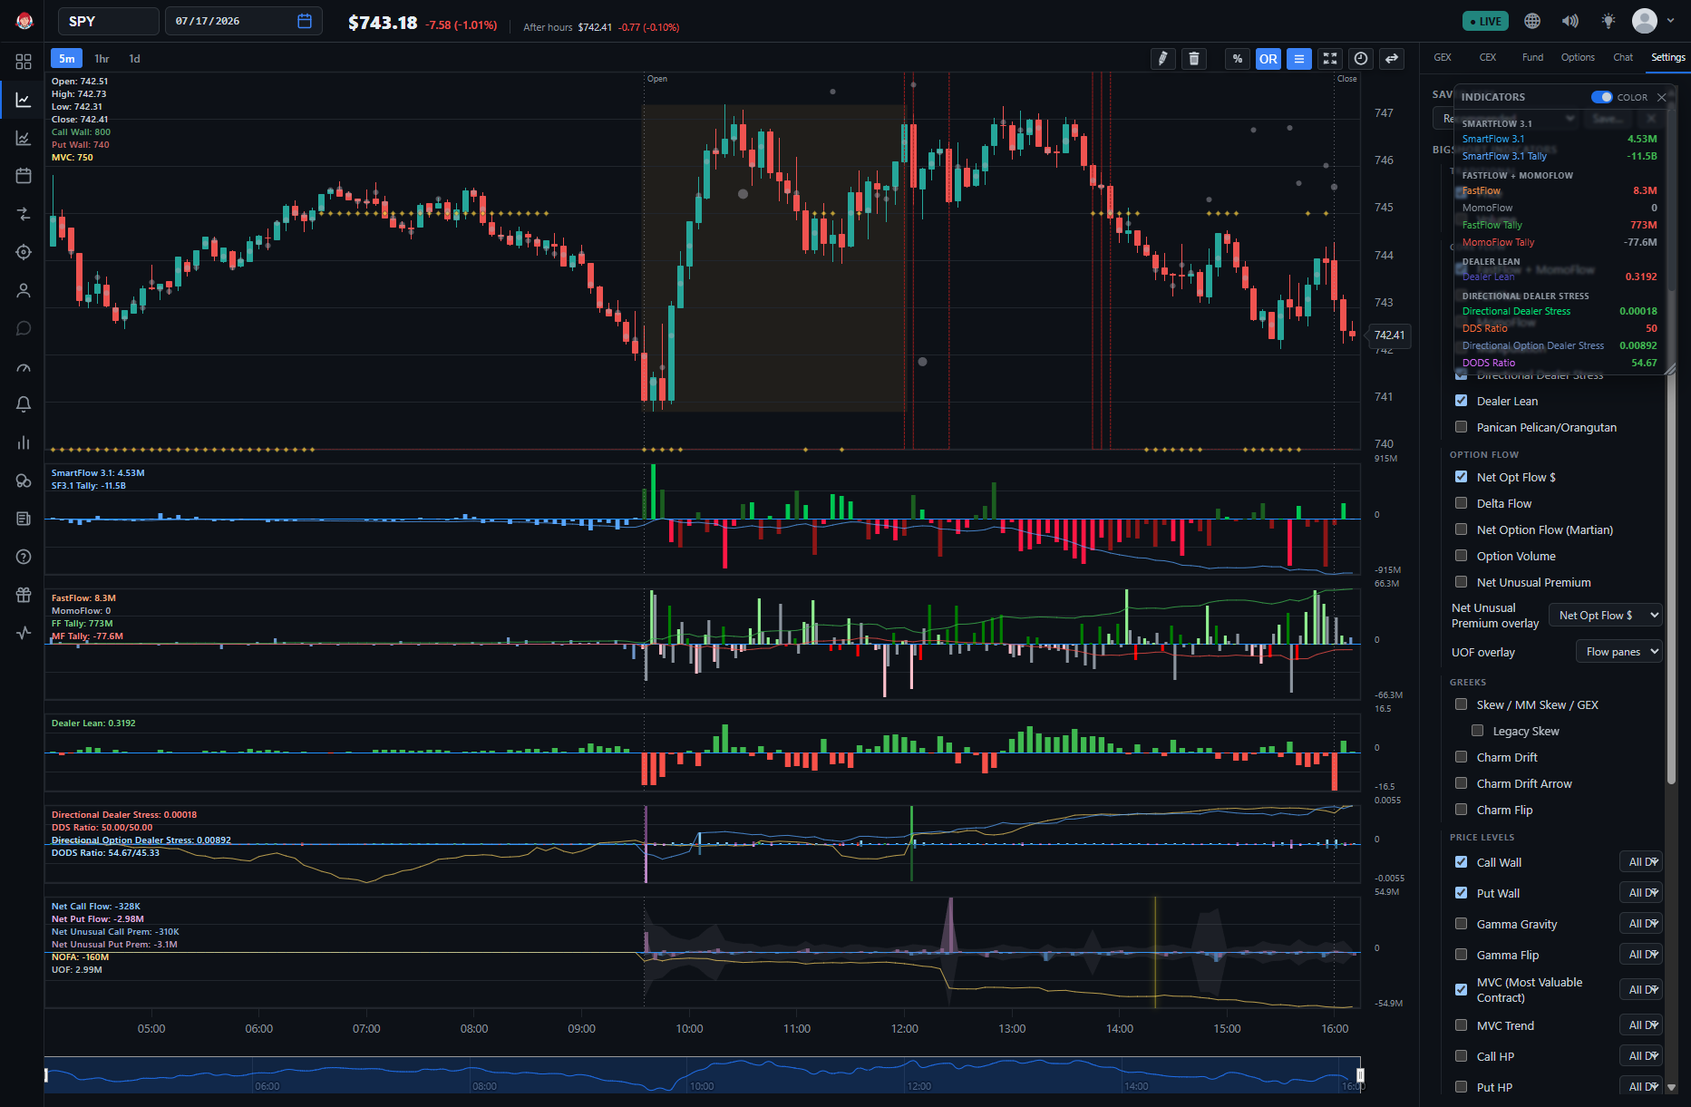Click the LIVE status button
This screenshot has width=1691, height=1107.
(1485, 21)
